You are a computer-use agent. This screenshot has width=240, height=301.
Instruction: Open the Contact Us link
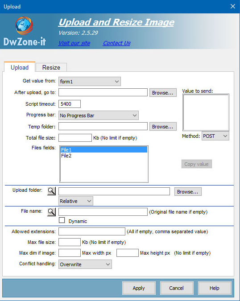click(117, 43)
